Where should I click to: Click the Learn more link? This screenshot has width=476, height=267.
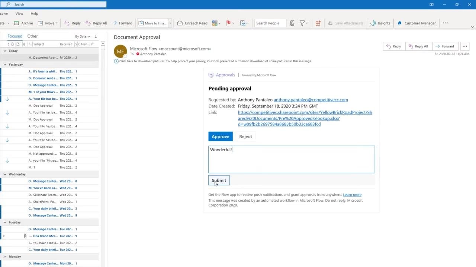352,195
